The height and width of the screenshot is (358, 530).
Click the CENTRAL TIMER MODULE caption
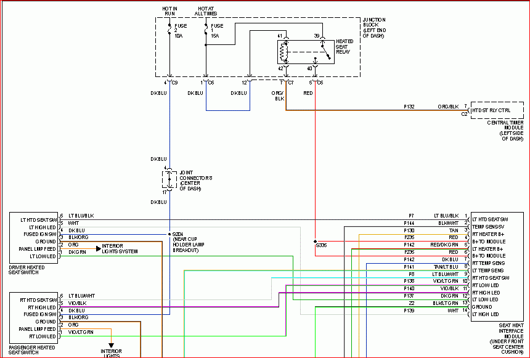[x=505, y=131]
